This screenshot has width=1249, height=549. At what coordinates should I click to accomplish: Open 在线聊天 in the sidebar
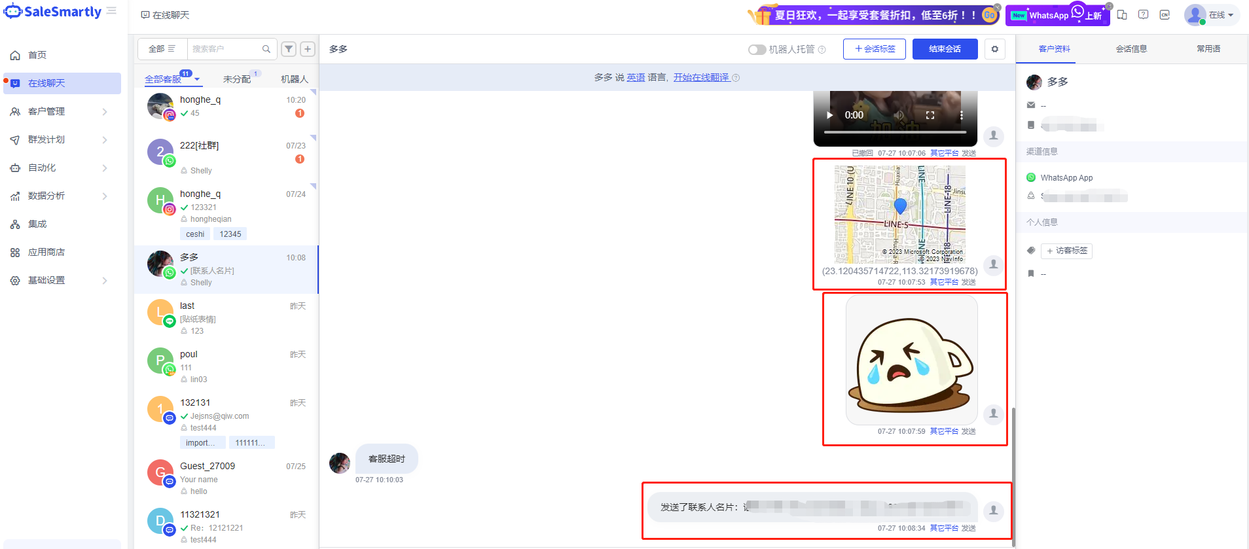coord(62,83)
